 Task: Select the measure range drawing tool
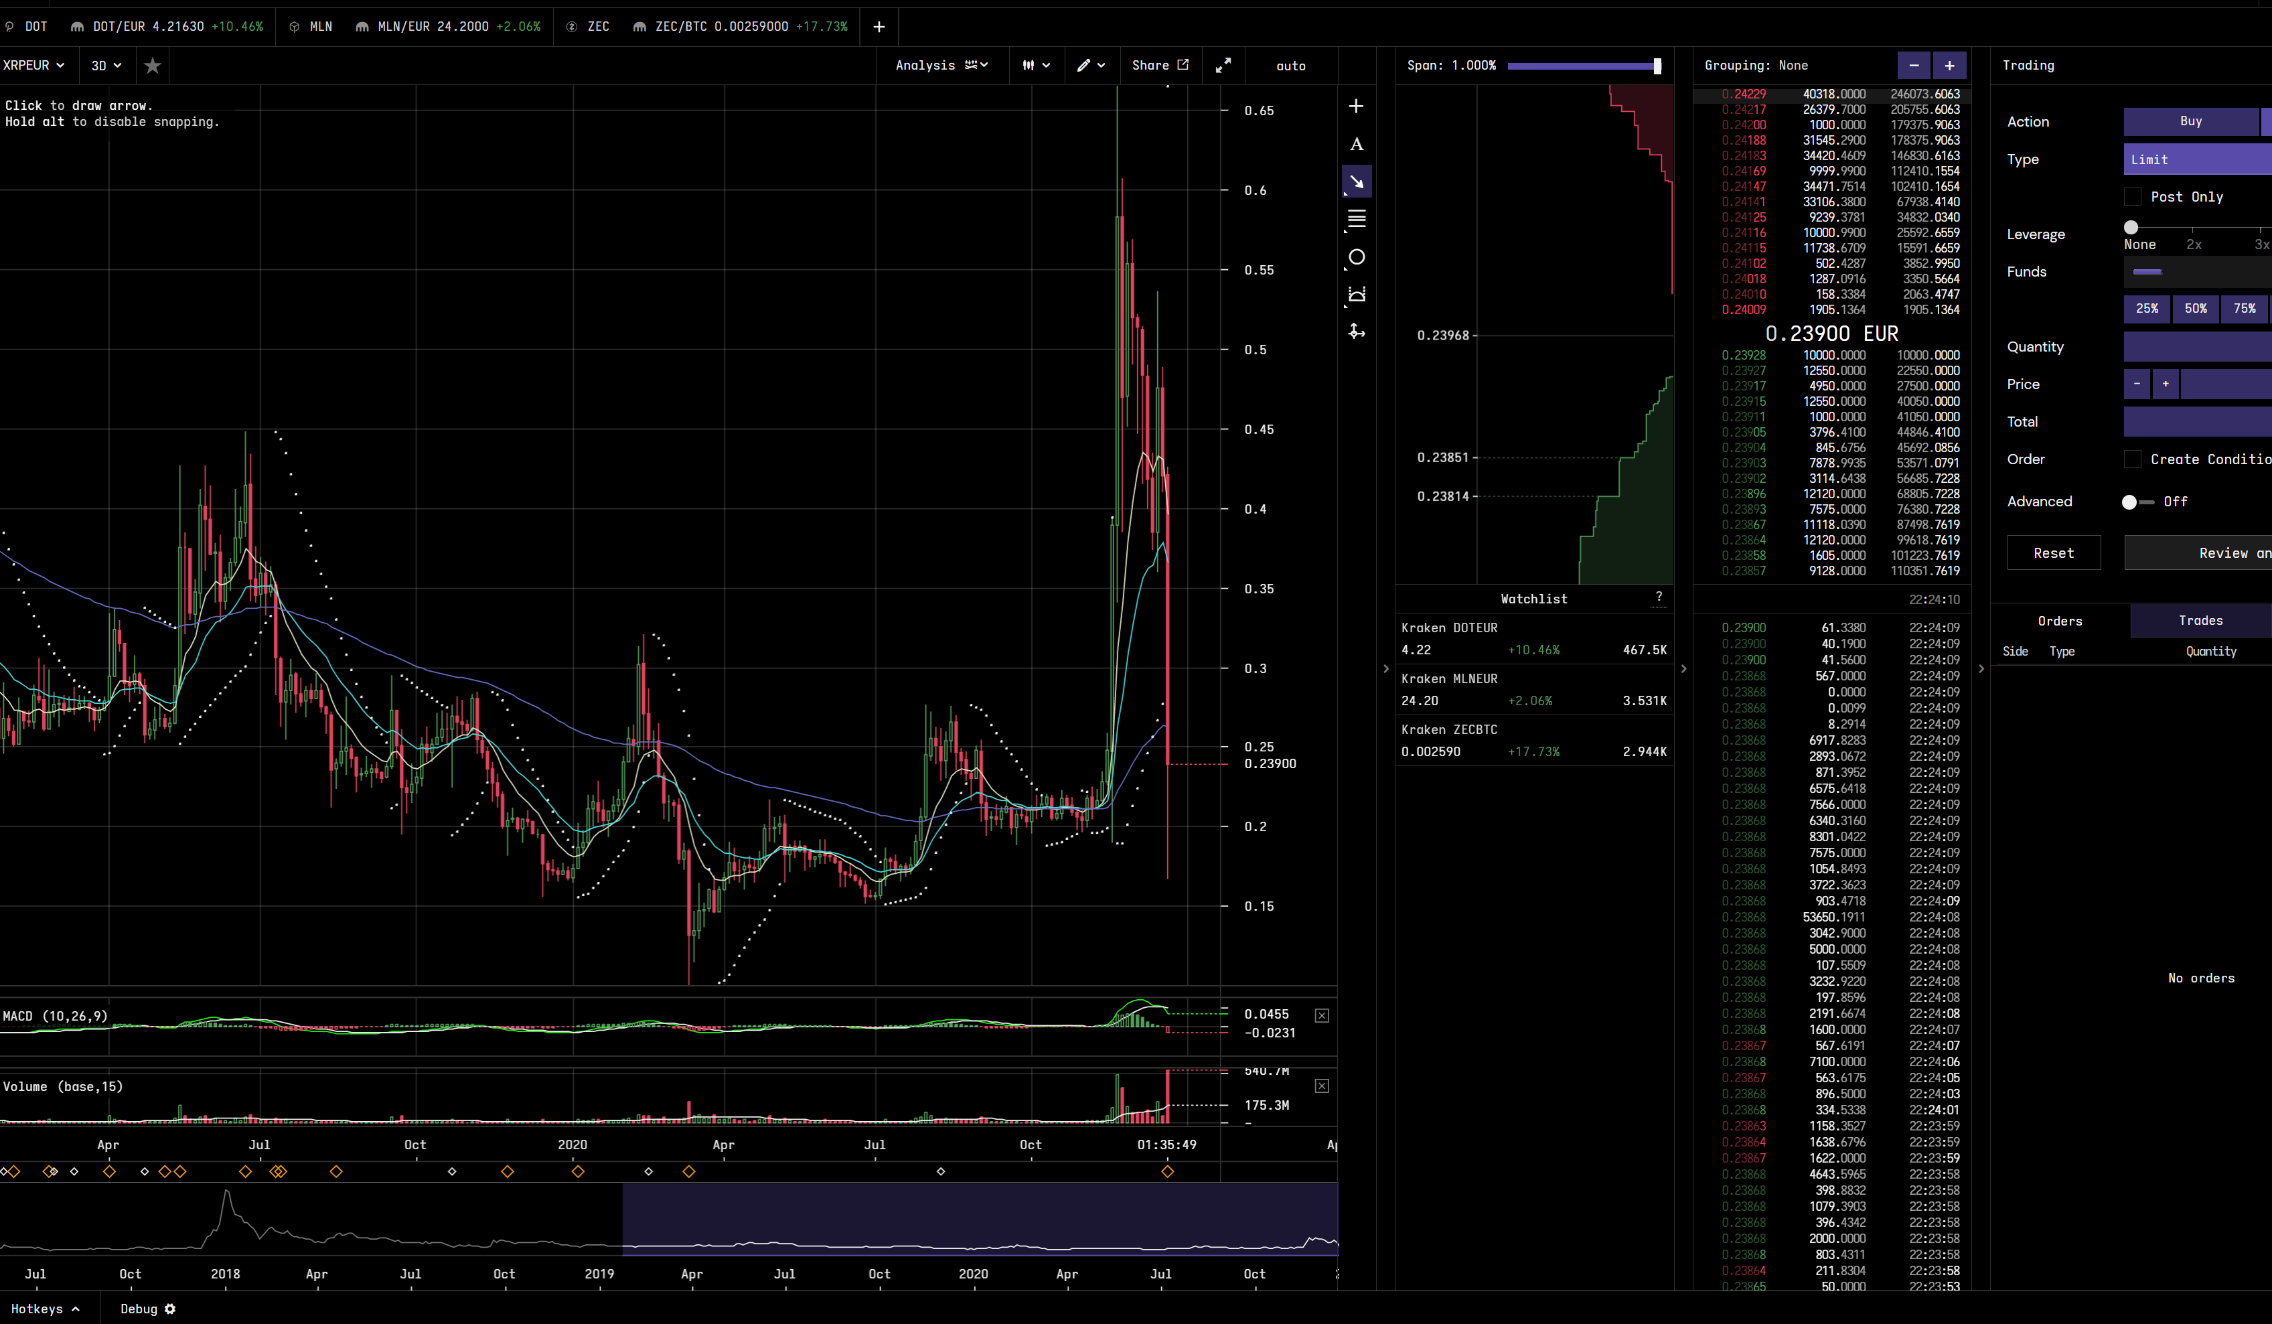point(1356,295)
